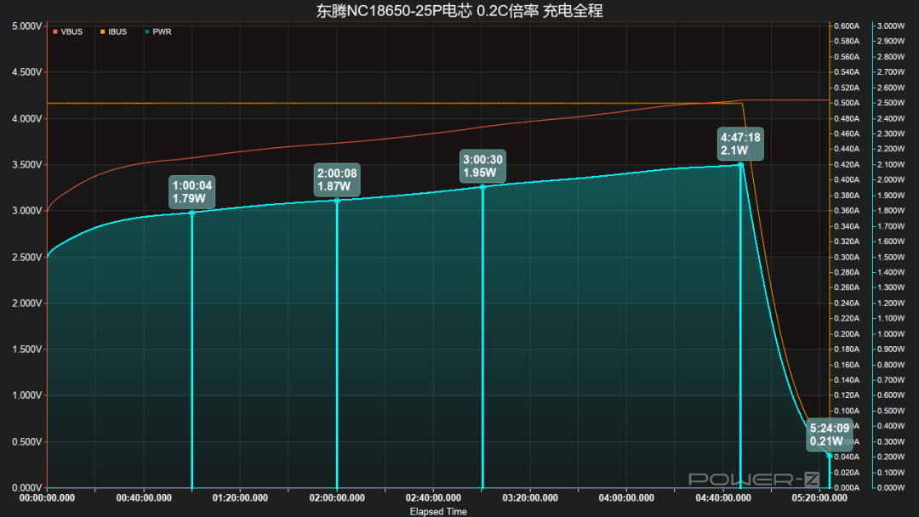Select the 3:00:30 1.95W marker label

482,167
